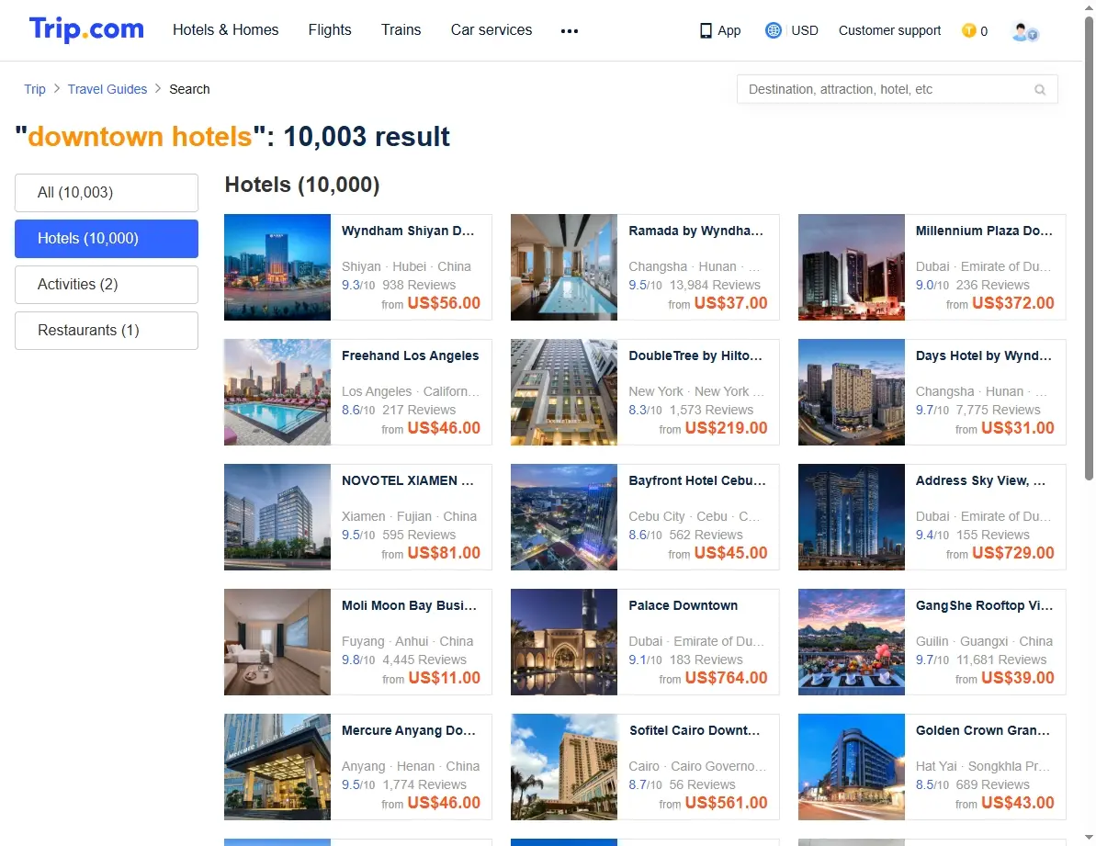Open the Trip Coins icon
Viewport: 1096px width, 846px height.
point(969,30)
